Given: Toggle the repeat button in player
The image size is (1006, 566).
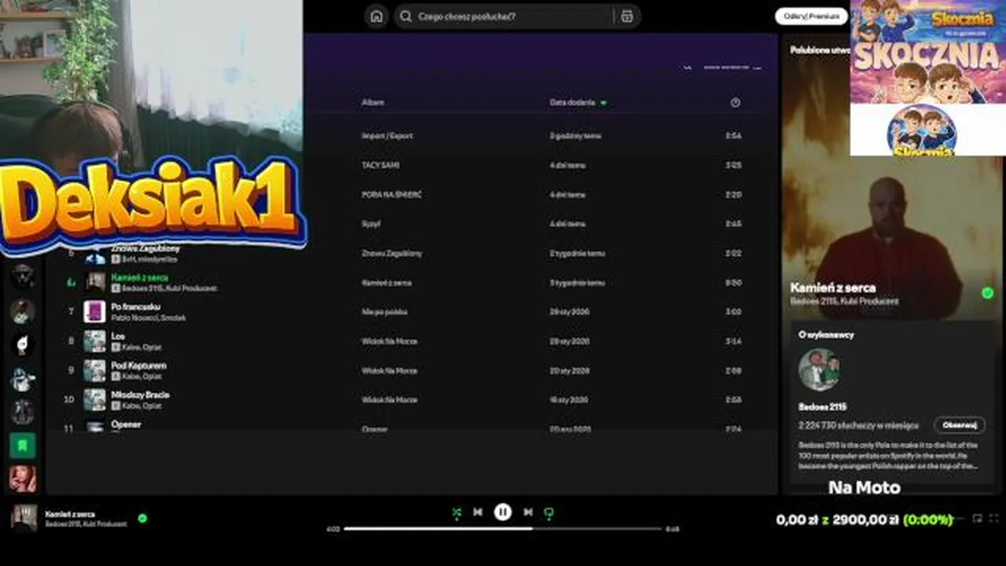Looking at the screenshot, I should [x=549, y=513].
